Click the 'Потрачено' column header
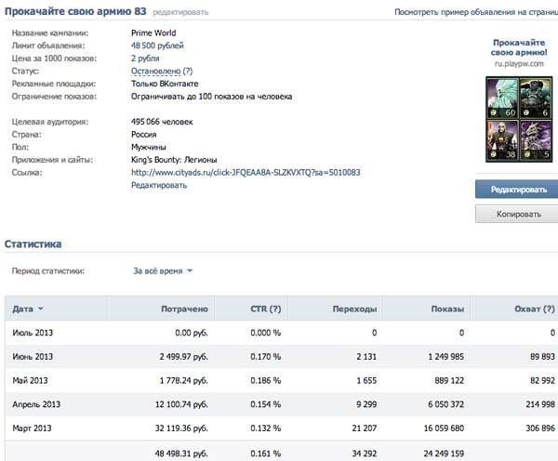The height and width of the screenshot is (461, 558). [184, 309]
